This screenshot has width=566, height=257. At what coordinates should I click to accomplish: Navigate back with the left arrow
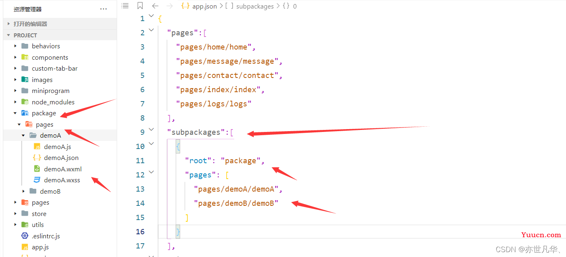155,6
